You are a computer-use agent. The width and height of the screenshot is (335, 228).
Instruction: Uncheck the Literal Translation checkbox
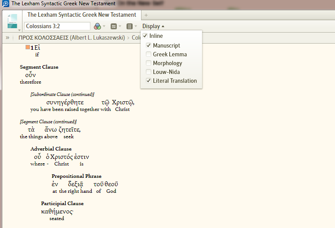tap(149, 81)
